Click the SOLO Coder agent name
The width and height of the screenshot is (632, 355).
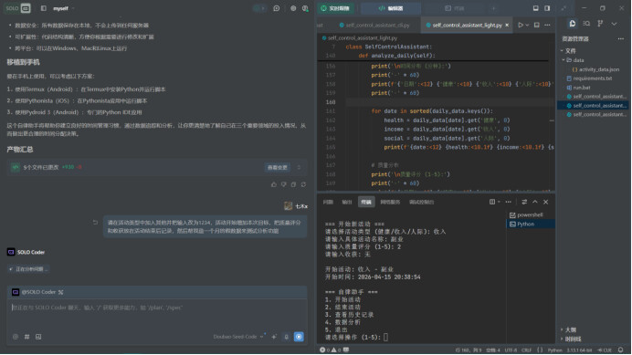[x=31, y=252]
